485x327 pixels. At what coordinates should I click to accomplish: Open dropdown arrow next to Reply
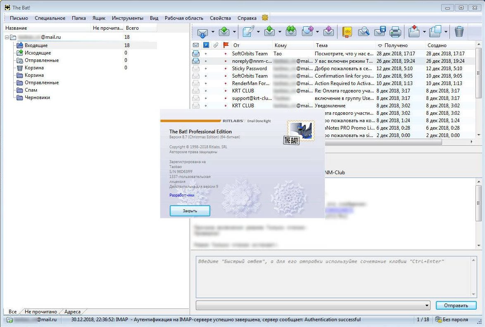(280, 31)
